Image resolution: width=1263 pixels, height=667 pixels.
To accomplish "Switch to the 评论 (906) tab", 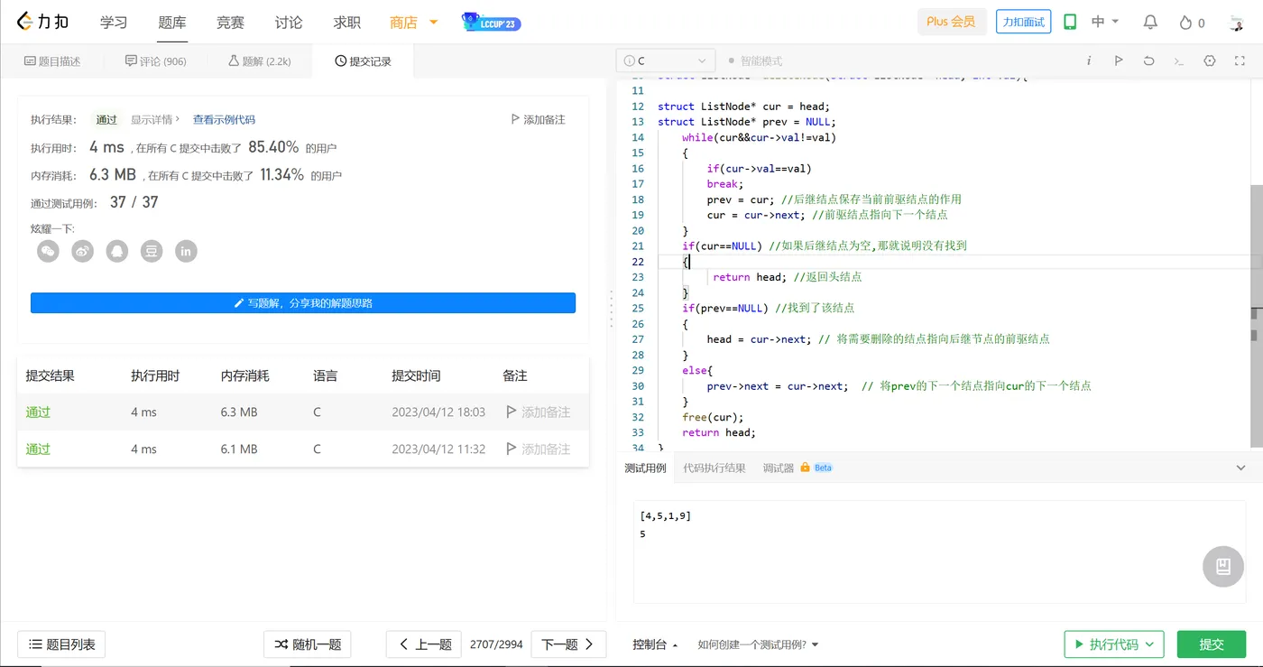I will 156,61.
